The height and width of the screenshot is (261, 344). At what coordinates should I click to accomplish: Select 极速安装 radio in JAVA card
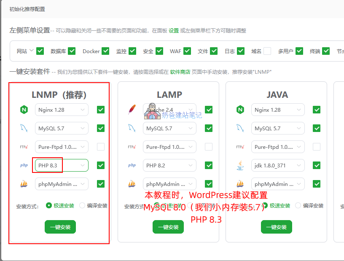click(265, 205)
